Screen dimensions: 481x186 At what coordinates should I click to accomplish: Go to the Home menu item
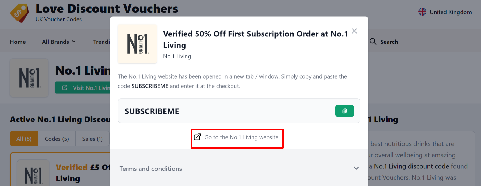pos(18,42)
